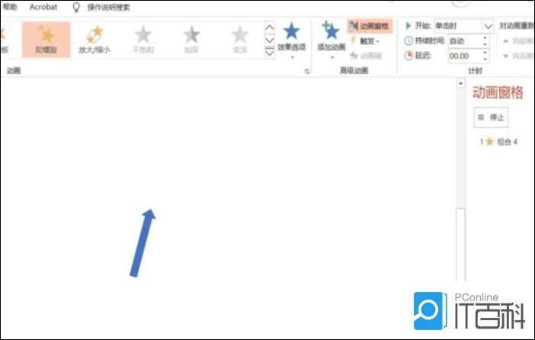Click the 对动画重新排序 reorder label
535x340 pixels.
click(517, 26)
